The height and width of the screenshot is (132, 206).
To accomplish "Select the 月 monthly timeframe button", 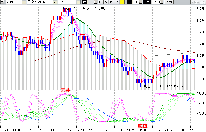I will 111,2.
